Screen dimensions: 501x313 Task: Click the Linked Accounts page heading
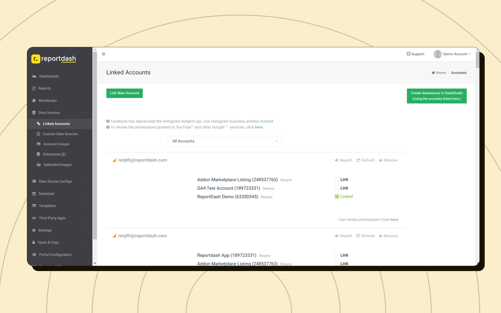coord(128,73)
